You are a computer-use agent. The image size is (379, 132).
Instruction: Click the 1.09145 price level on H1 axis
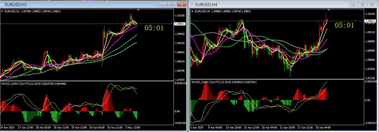[x=180, y=43]
